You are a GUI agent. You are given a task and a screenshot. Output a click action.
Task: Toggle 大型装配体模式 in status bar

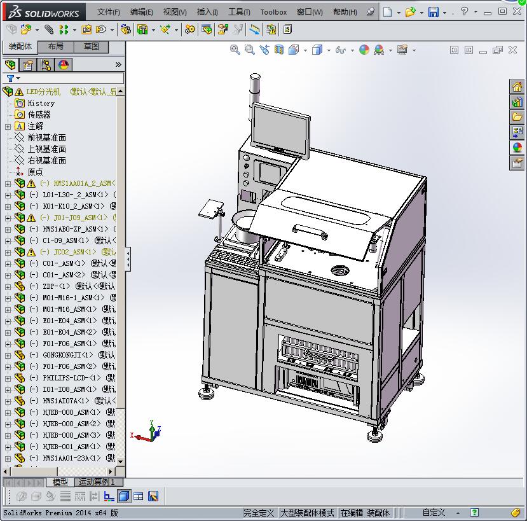click(307, 513)
